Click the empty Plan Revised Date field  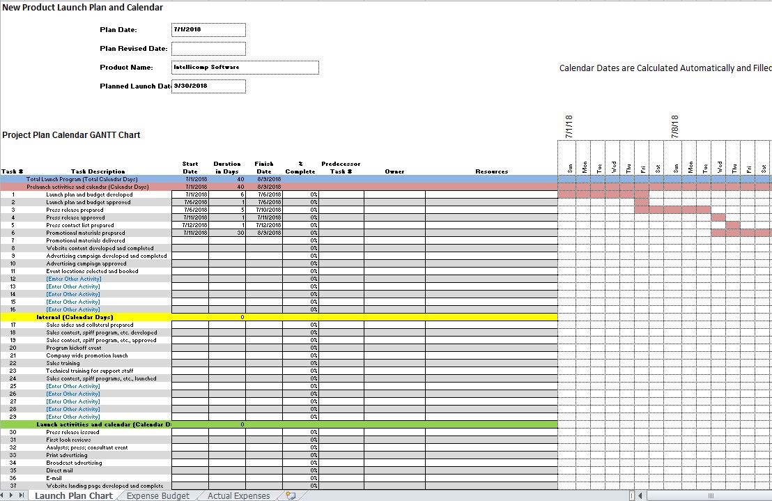point(209,48)
